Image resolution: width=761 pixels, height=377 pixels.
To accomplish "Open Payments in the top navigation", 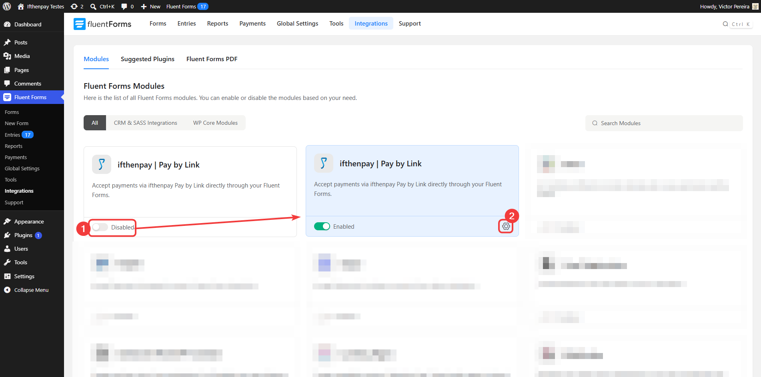I will 252,24.
